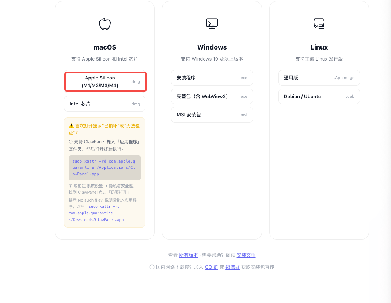Click text 支持主流 Linux 发行版

319,59
